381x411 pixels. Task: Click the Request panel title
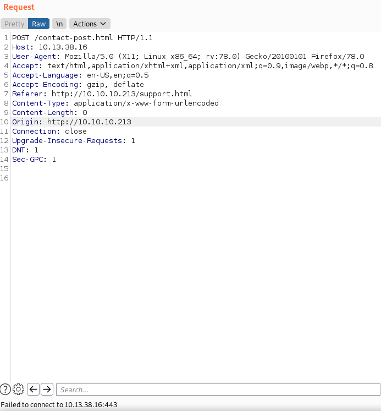coord(19,7)
